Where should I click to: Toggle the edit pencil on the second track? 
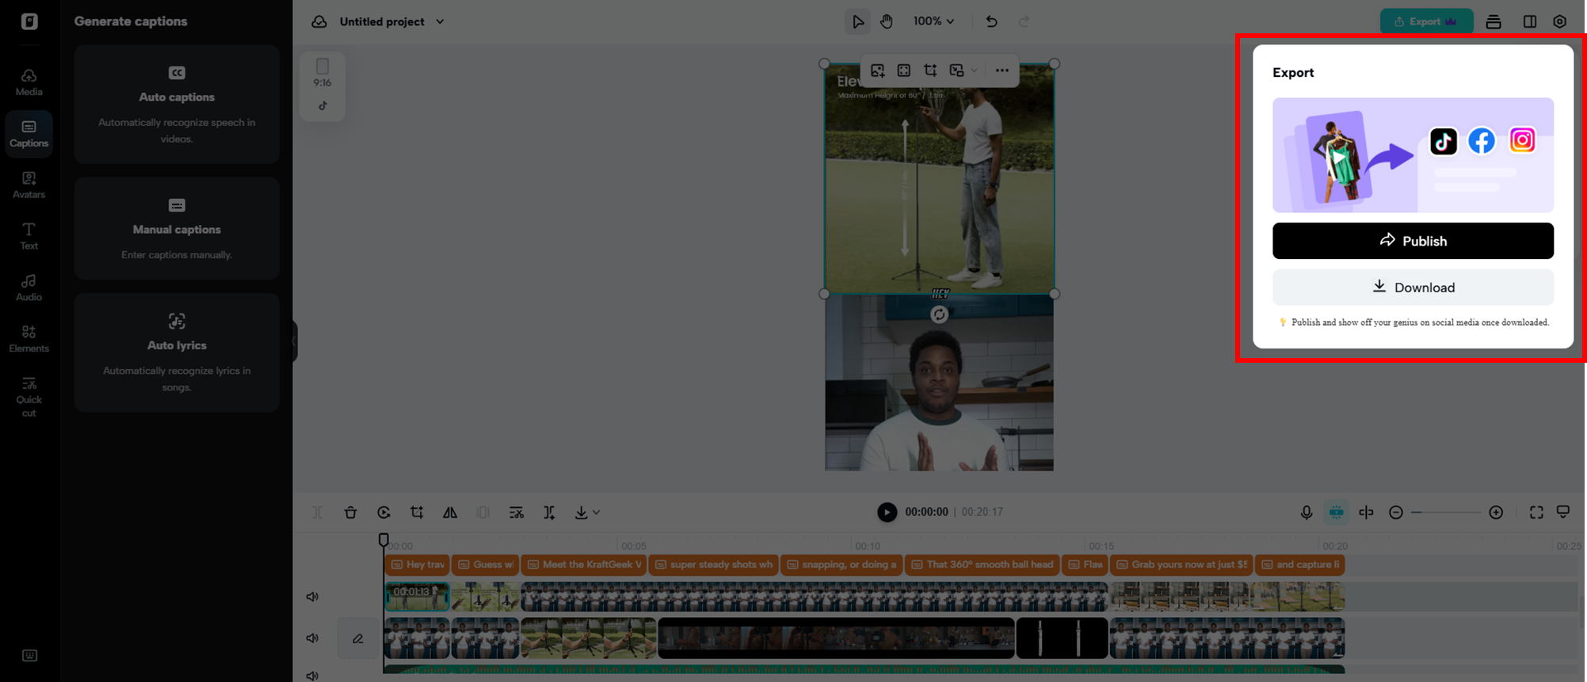[358, 638]
